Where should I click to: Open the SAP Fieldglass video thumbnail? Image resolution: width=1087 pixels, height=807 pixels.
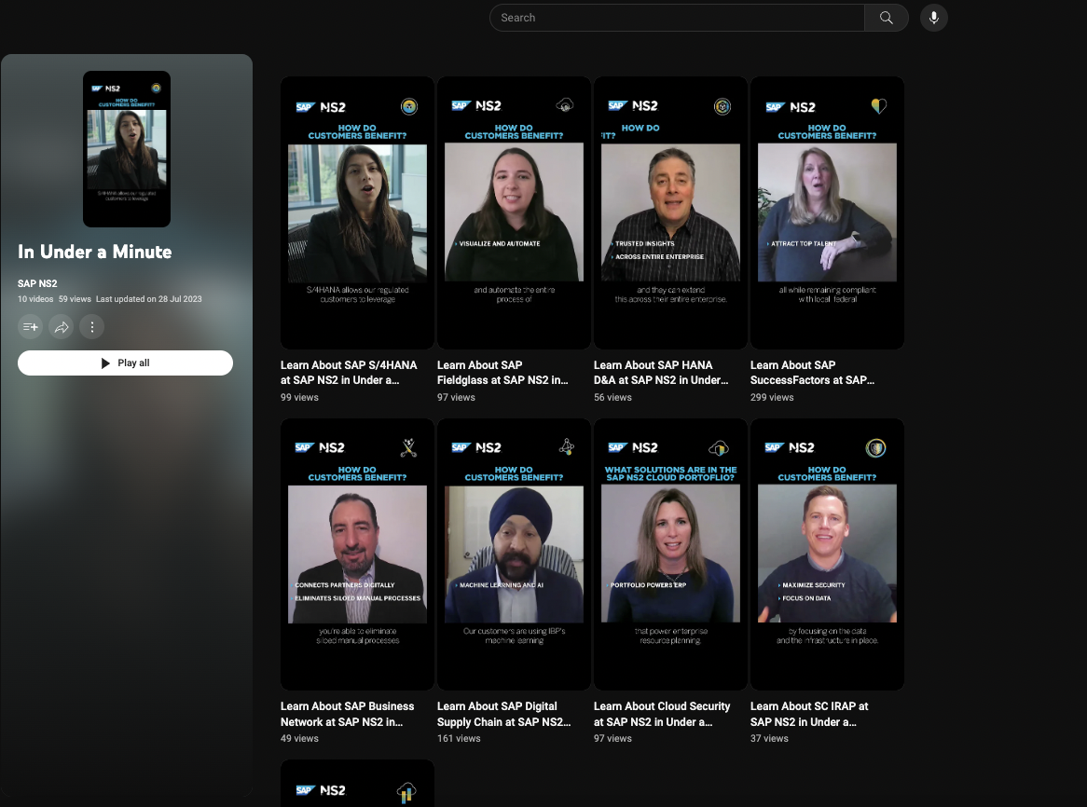point(514,212)
